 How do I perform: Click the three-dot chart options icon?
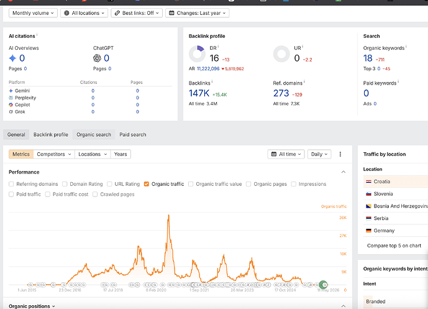coord(340,154)
